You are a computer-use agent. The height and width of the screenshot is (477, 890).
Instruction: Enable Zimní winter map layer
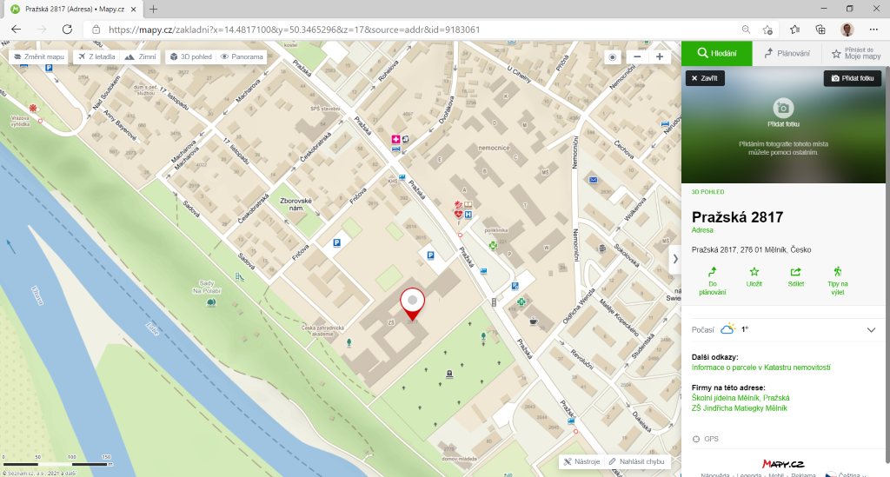142,56
